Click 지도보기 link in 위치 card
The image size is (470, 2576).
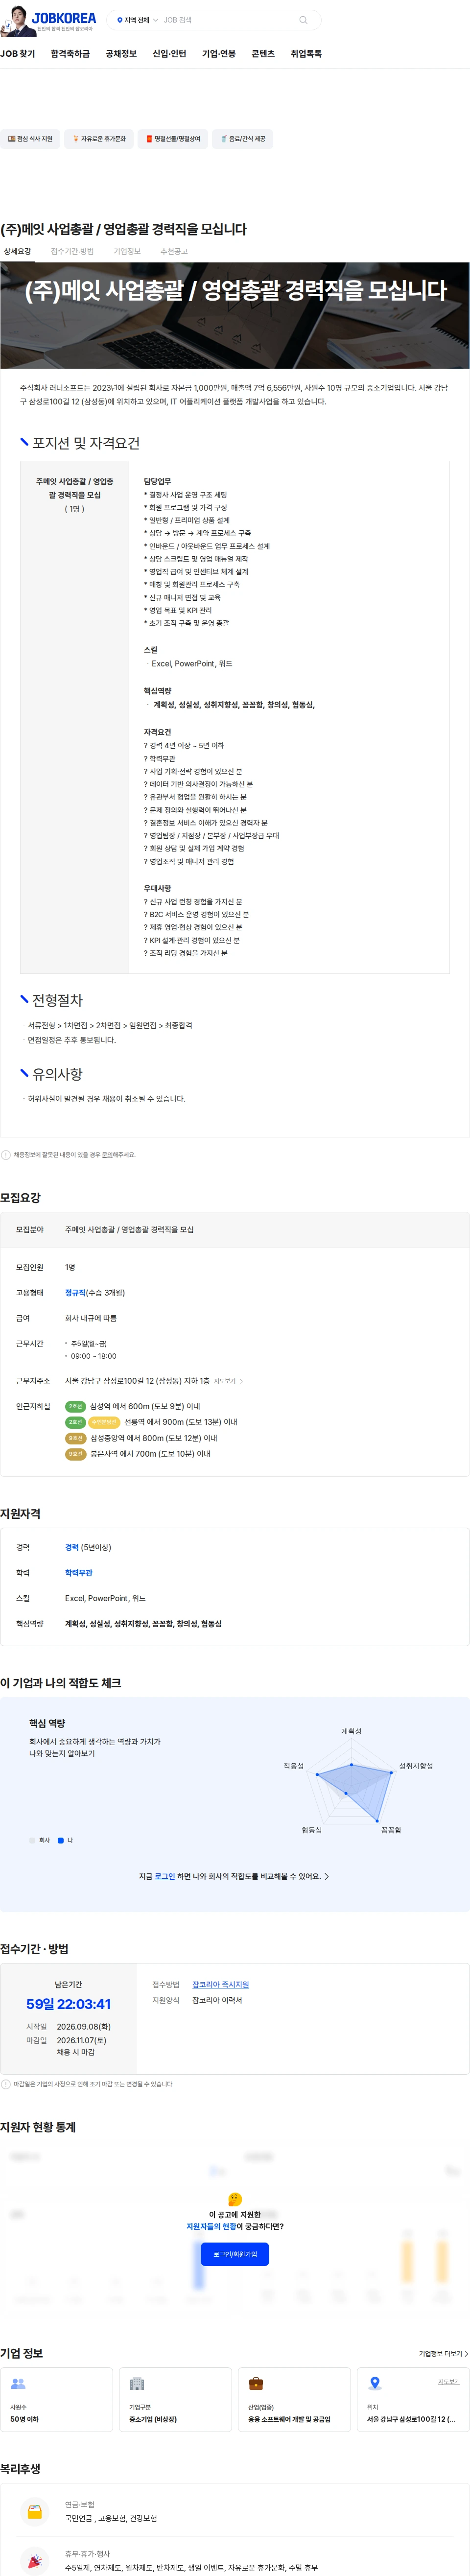(x=449, y=2382)
